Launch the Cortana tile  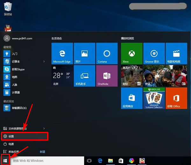pyautogui.click(x=107, y=54)
